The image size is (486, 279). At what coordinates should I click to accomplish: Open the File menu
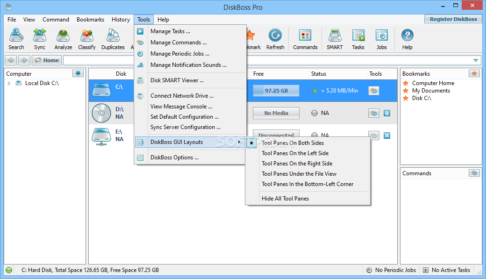[x=12, y=20]
